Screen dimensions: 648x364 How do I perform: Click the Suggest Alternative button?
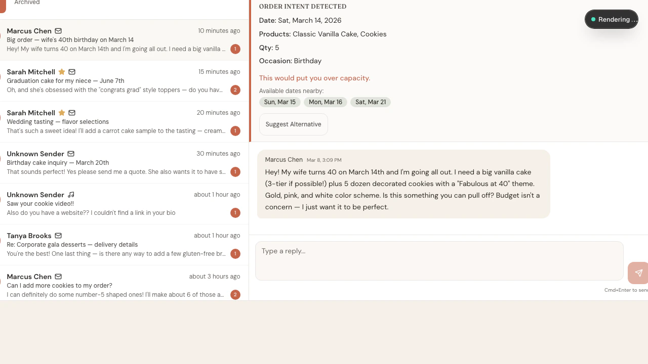(x=293, y=124)
